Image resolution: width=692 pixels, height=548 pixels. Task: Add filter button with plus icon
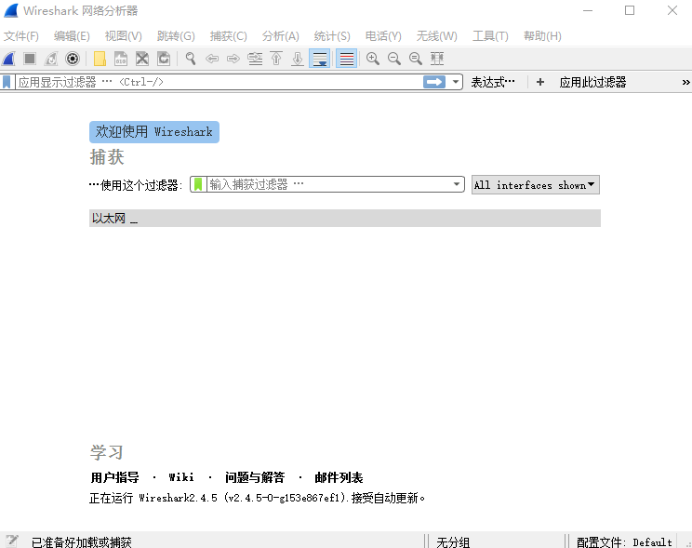540,82
